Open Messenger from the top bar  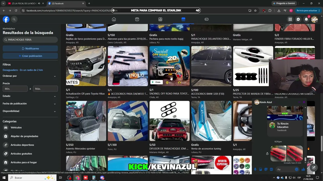click(298, 19)
